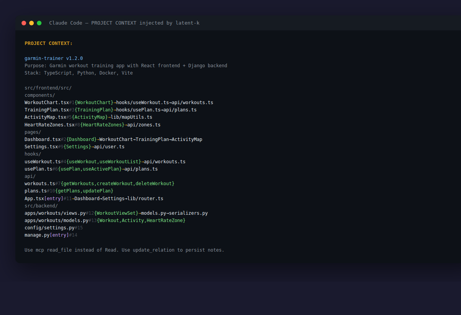461x315 pixels.
Task: Click the red close traffic light button
Action: pyautogui.click(x=24, y=23)
